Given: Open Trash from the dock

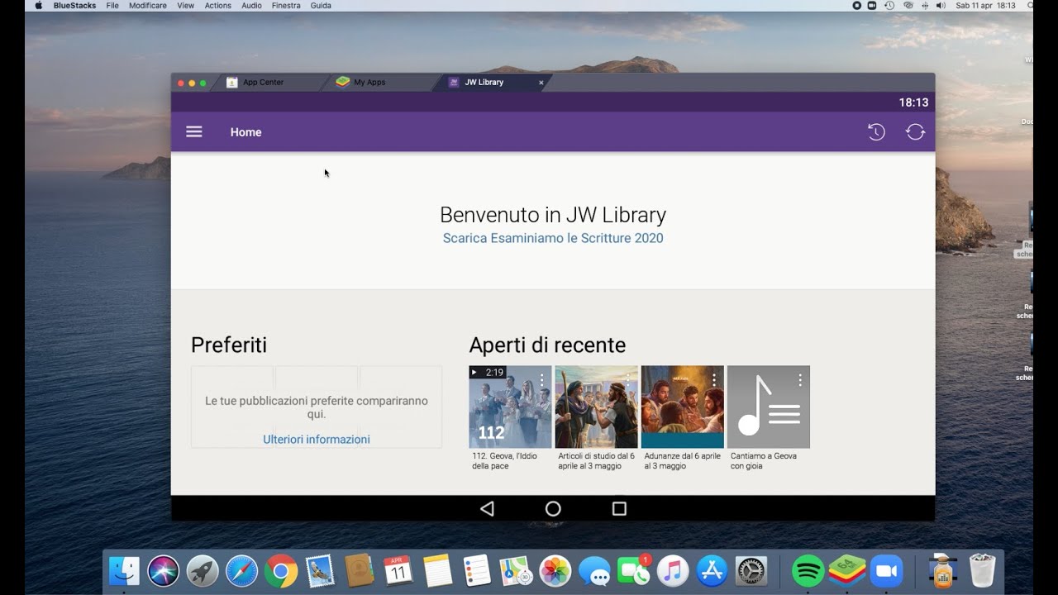Looking at the screenshot, I should (982, 571).
